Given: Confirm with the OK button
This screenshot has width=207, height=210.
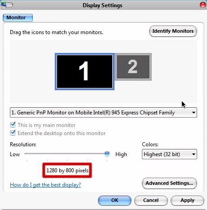Looking at the screenshot, I should (x=115, y=200).
